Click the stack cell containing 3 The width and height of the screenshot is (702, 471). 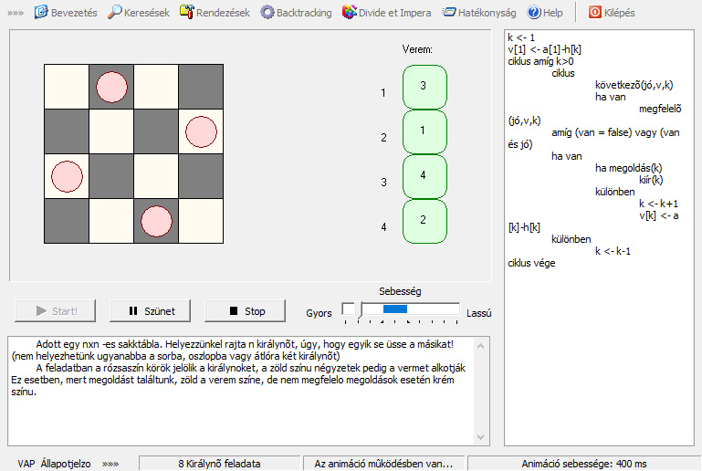coord(424,87)
